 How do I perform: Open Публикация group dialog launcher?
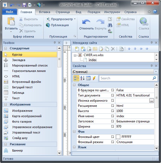(75, 36)
